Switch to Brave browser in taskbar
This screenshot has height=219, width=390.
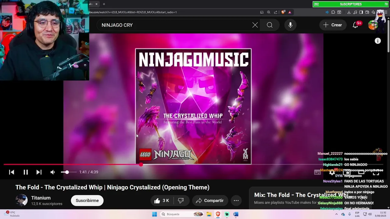click(x=218, y=214)
